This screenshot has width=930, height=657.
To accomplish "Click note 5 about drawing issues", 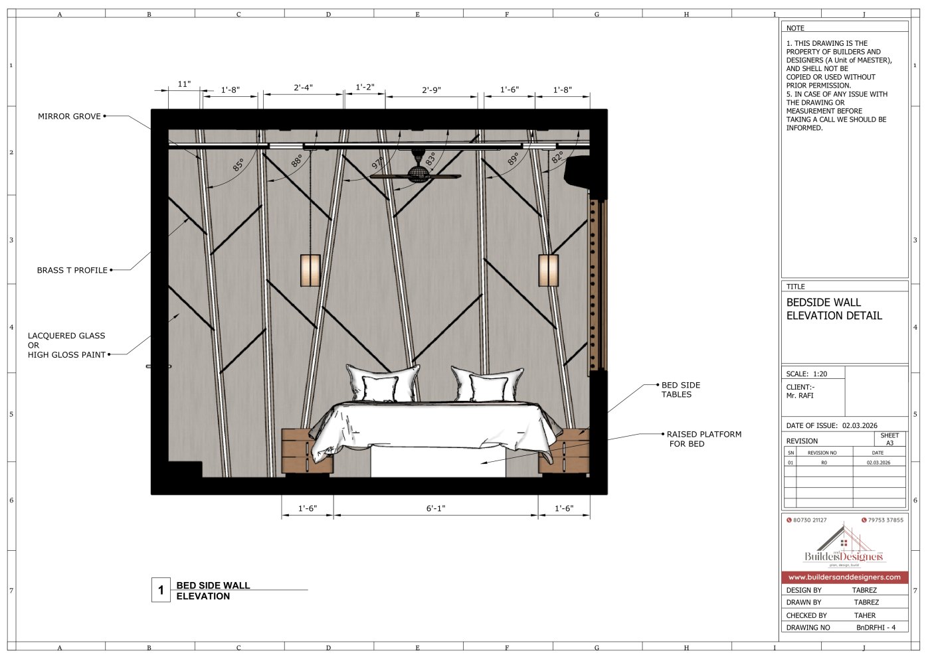I will (837, 111).
